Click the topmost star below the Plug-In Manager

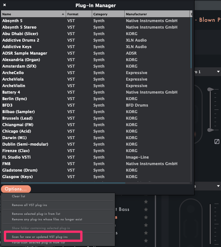146,202
